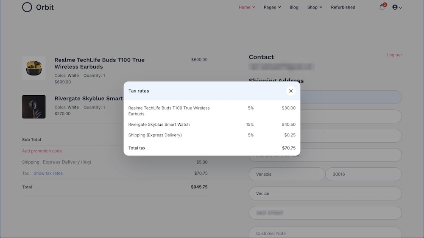Select the Tax rates dialog title
The image size is (424, 238).
click(x=139, y=91)
